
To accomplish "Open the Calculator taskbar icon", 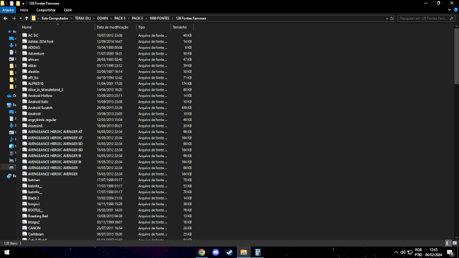I will click(258, 252).
